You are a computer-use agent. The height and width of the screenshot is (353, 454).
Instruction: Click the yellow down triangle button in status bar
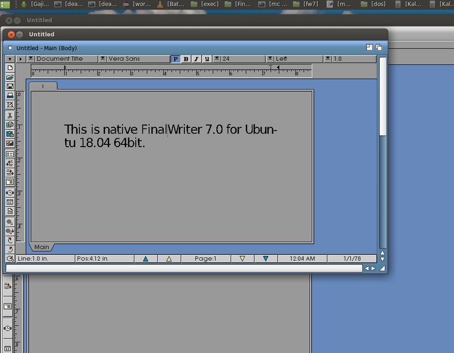[x=242, y=259]
